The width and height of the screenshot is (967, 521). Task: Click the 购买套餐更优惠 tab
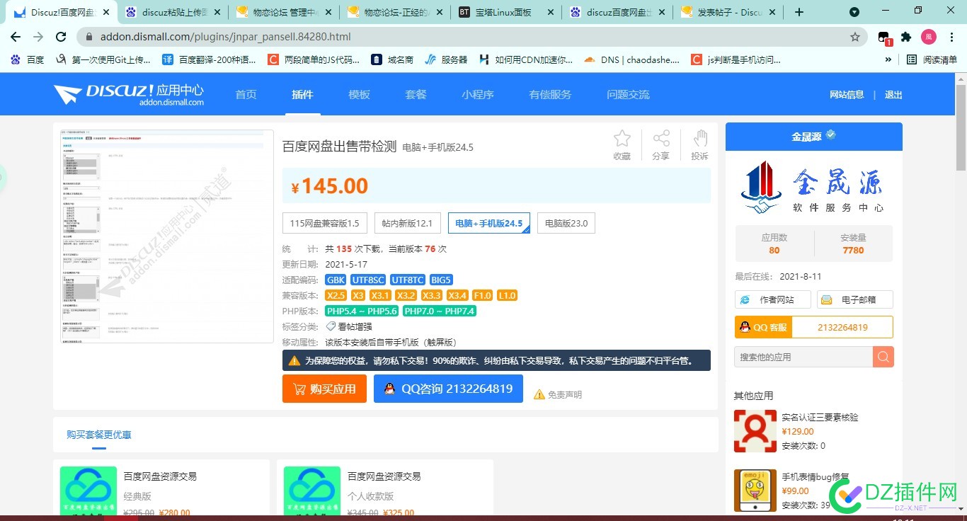pos(98,434)
